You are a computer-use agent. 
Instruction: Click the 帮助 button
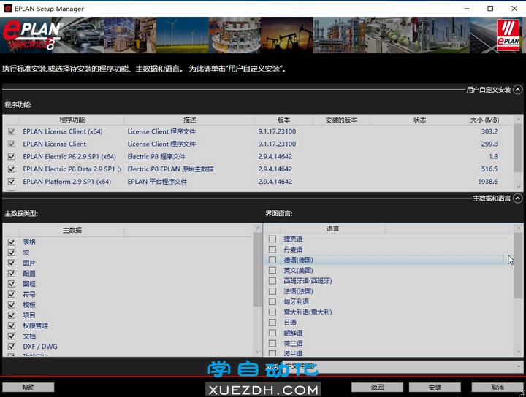[x=28, y=388]
